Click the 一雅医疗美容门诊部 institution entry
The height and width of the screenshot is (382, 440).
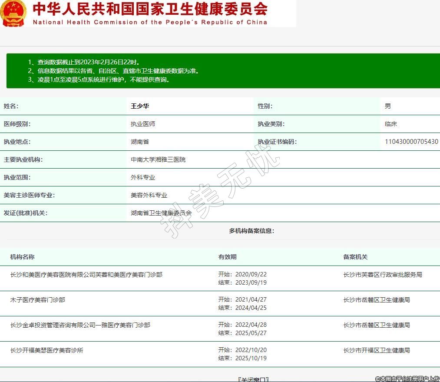click(80, 325)
